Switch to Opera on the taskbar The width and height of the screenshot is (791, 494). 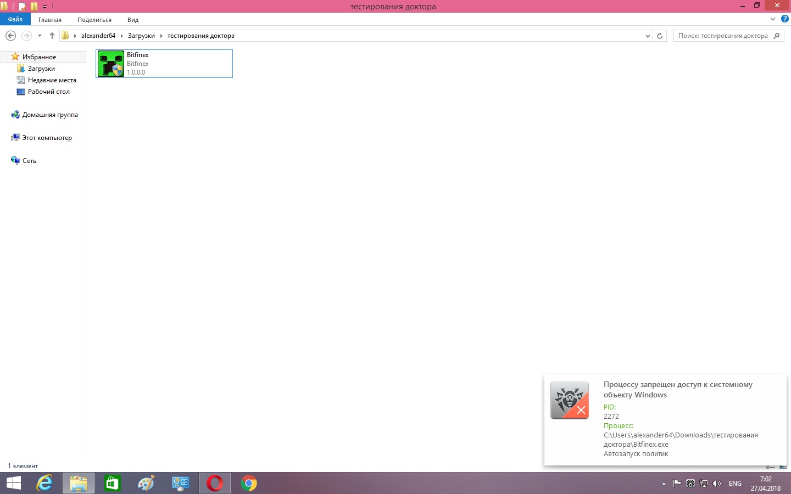[x=215, y=484]
